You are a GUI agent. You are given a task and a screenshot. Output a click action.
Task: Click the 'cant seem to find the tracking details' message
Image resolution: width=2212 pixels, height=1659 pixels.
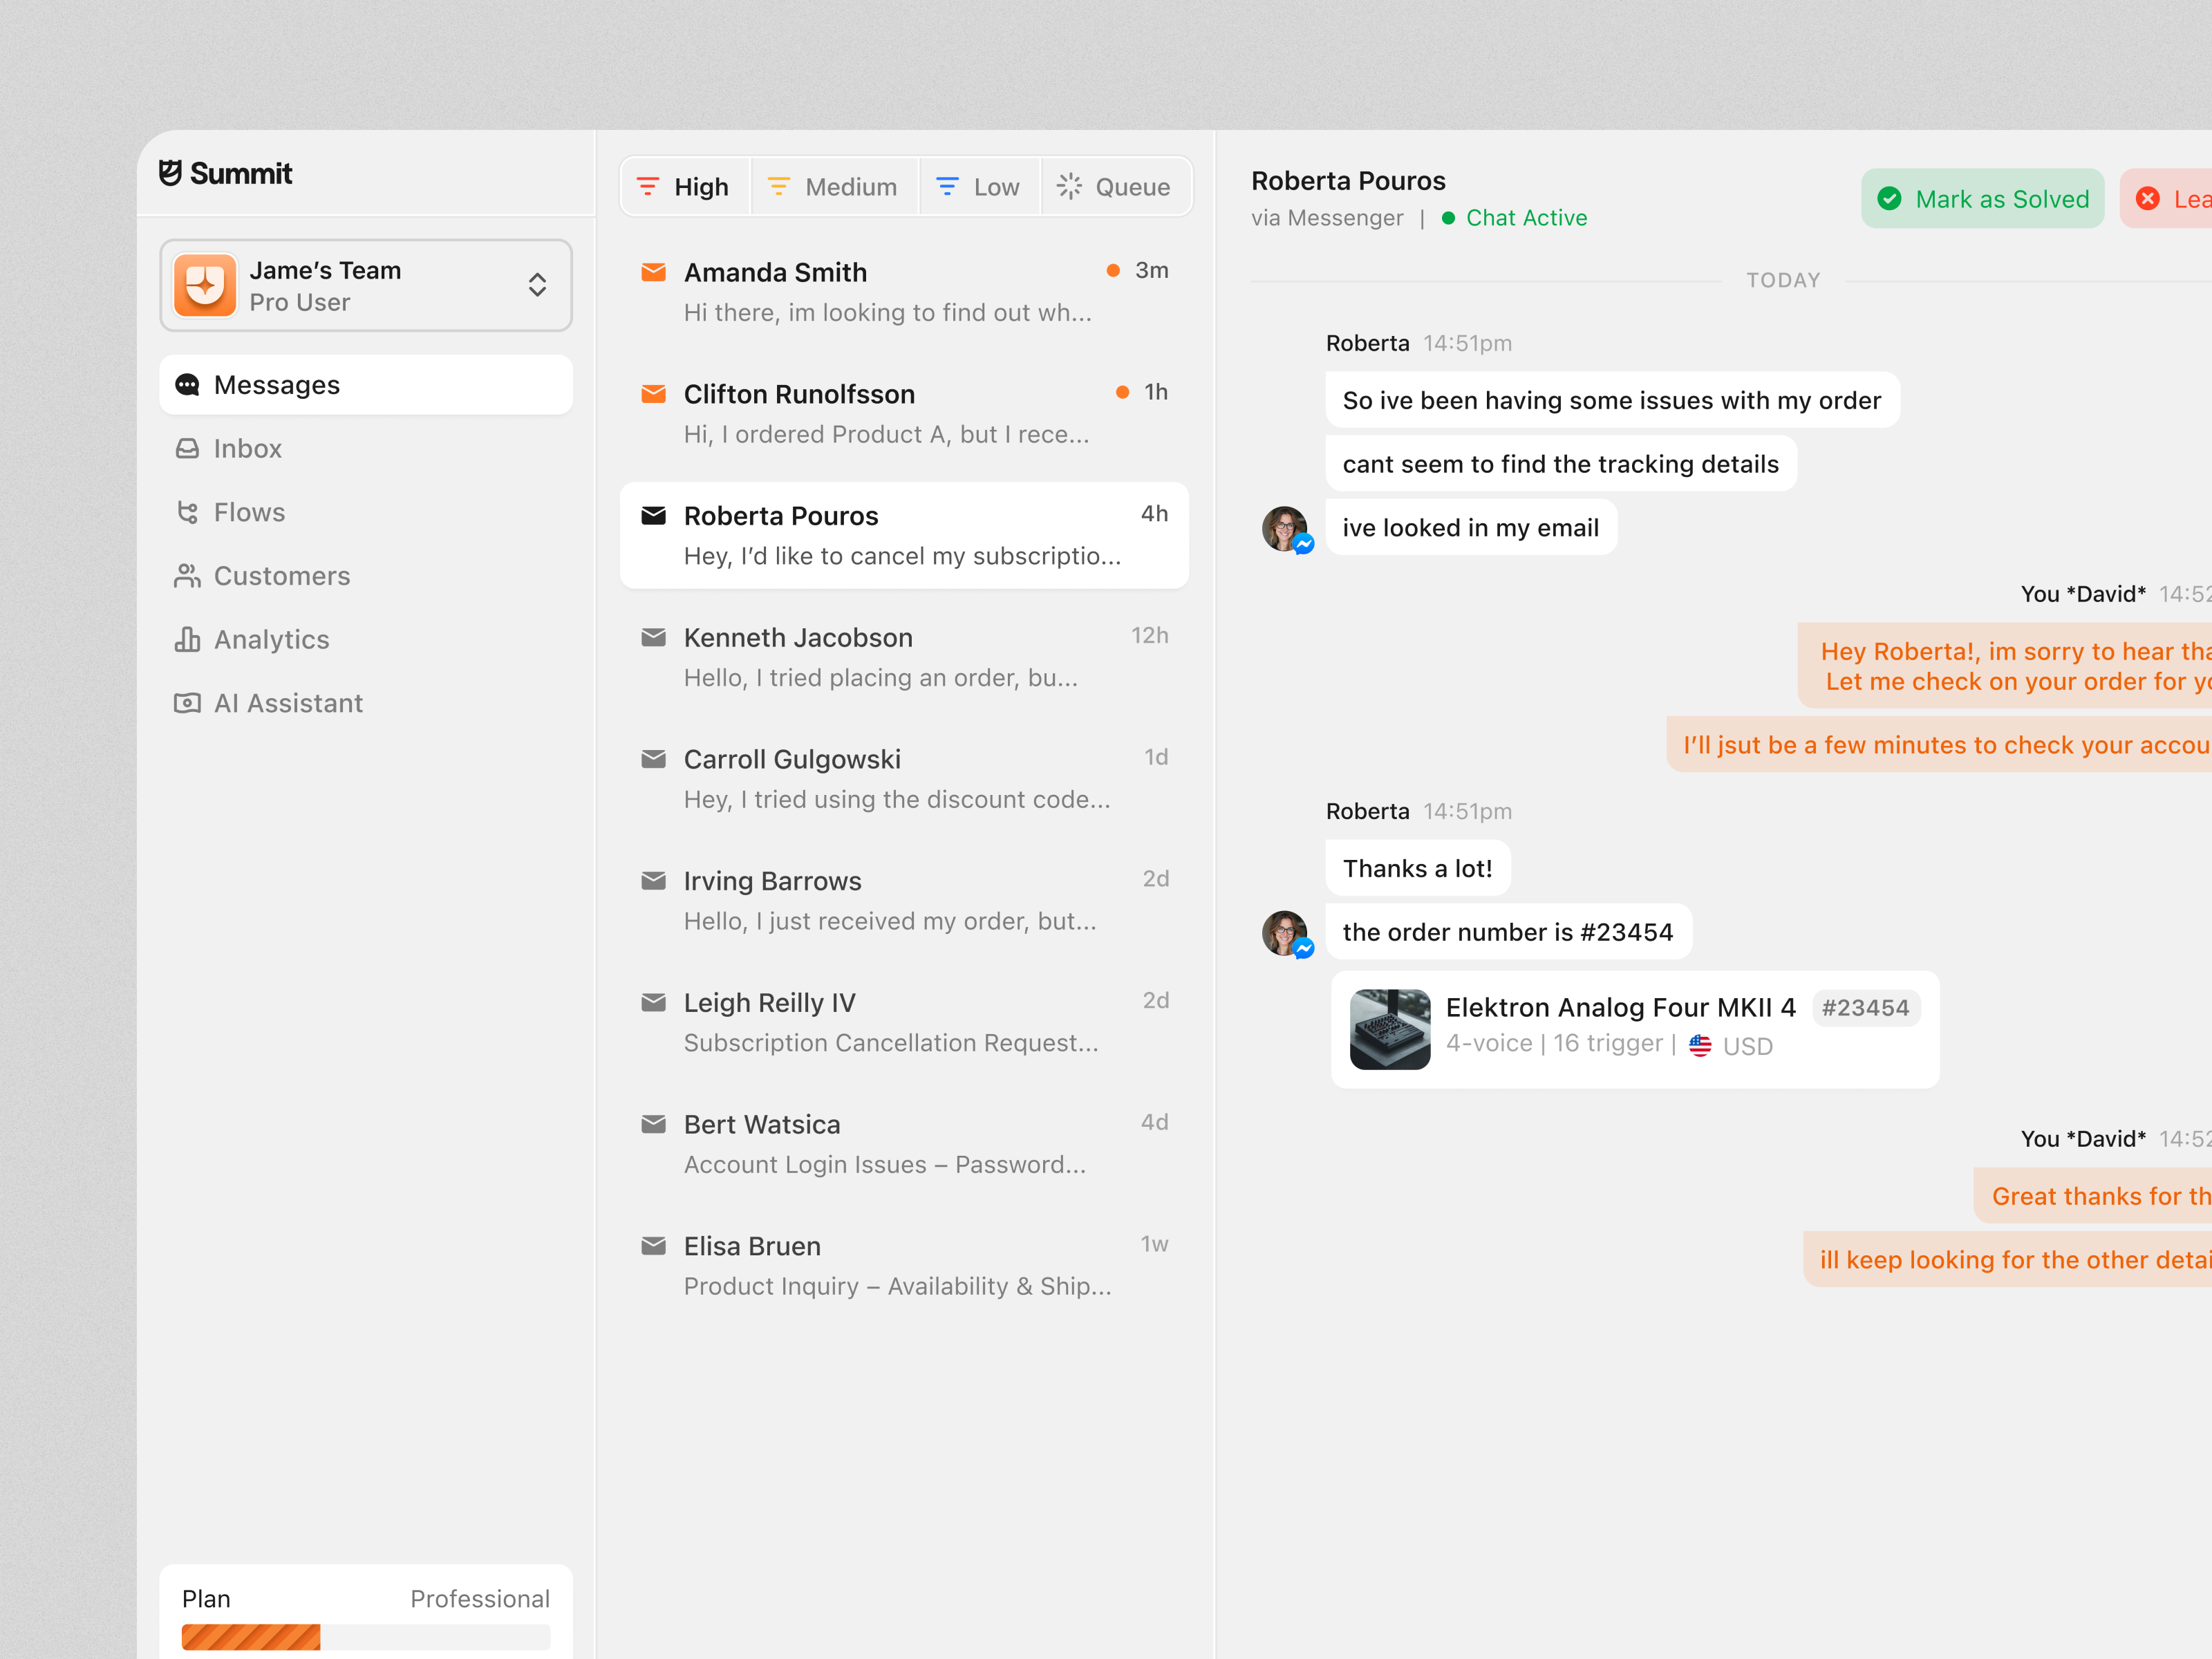pos(1560,464)
